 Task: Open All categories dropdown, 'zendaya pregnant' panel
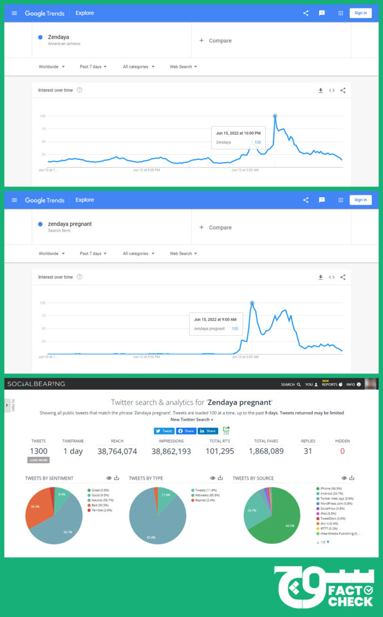(139, 254)
